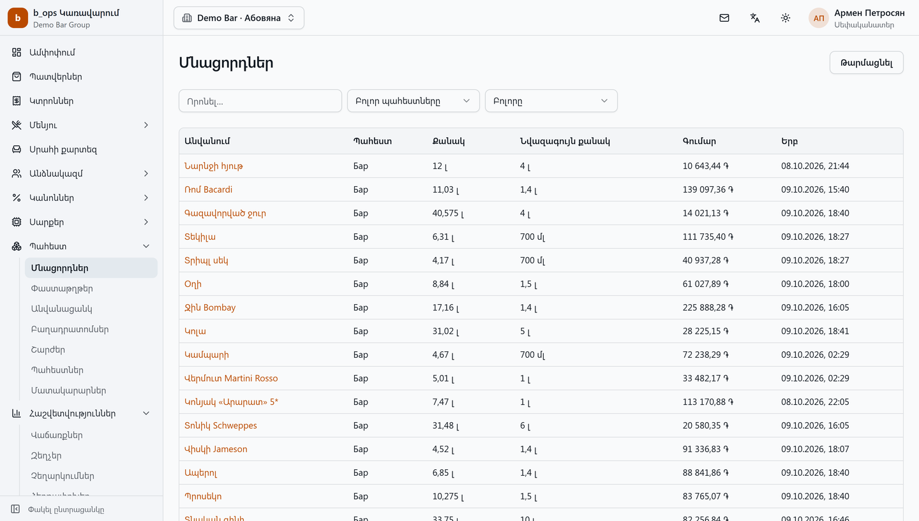Expand the Սարքեր submenu chevron
Image resolution: width=919 pixels, height=521 pixels.
146,222
